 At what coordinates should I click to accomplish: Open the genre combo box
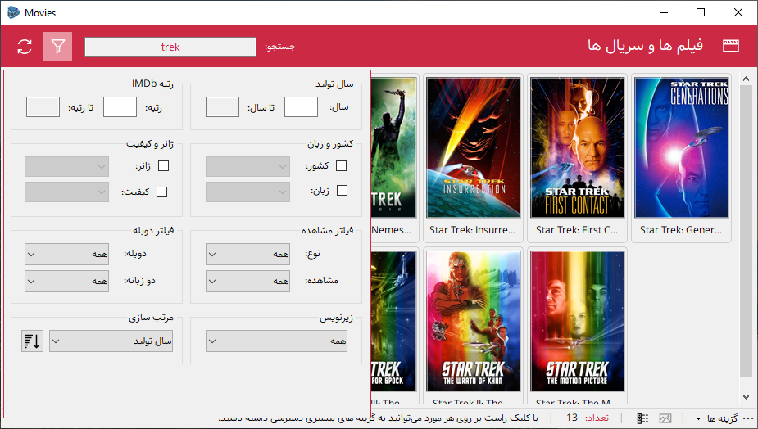pos(66,167)
